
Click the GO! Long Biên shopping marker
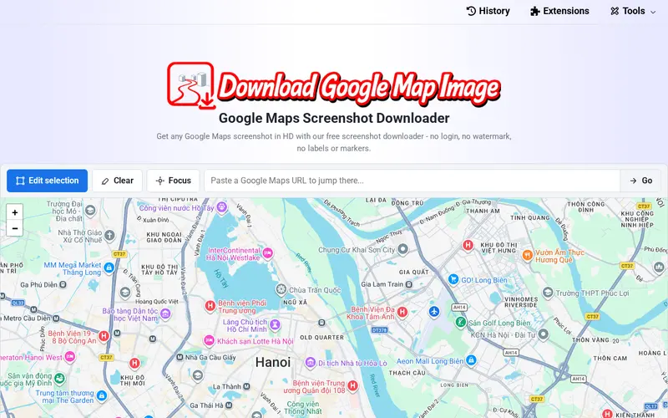(453, 279)
